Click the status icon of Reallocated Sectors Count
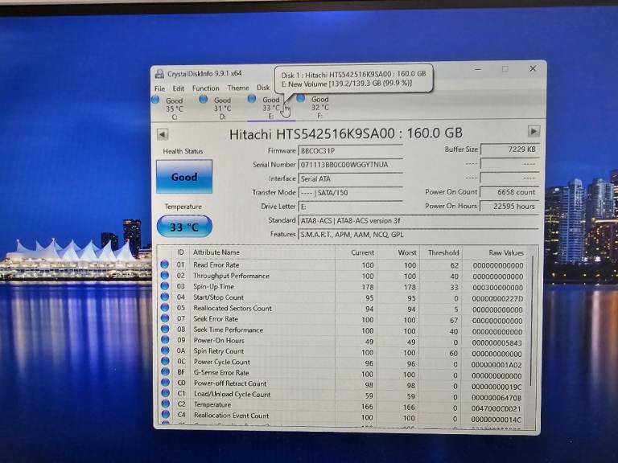 pyautogui.click(x=165, y=308)
